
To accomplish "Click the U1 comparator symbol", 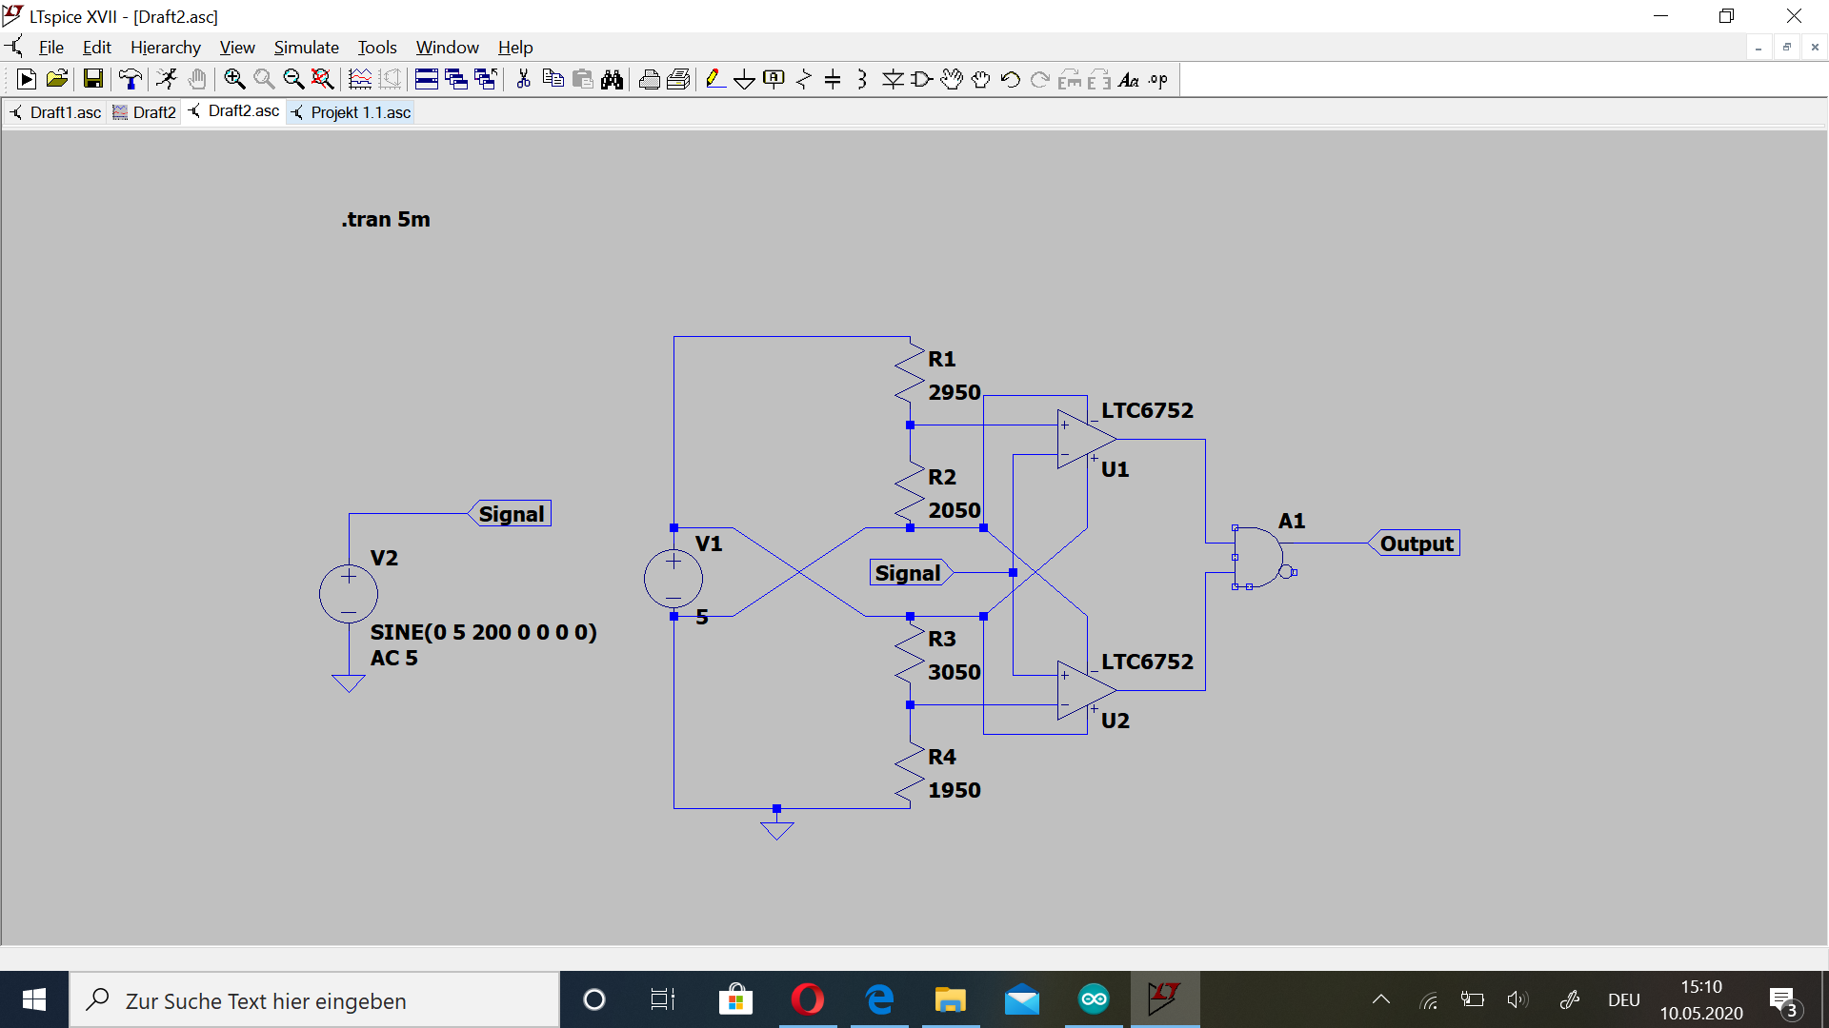I will coord(1086,440).
